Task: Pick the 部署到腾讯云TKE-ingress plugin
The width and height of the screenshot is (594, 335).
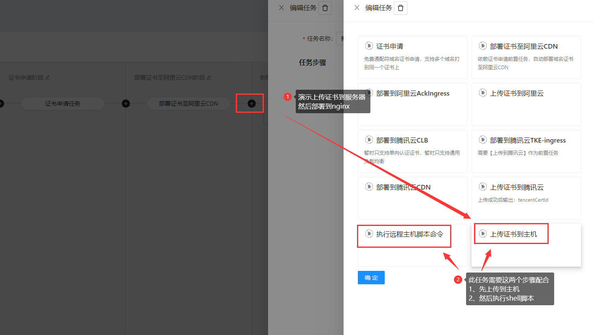Action: click(526, 151)
